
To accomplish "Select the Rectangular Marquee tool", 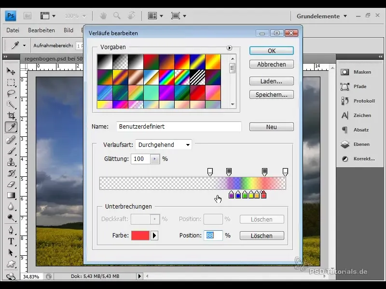I will click(x=11, y=82).
